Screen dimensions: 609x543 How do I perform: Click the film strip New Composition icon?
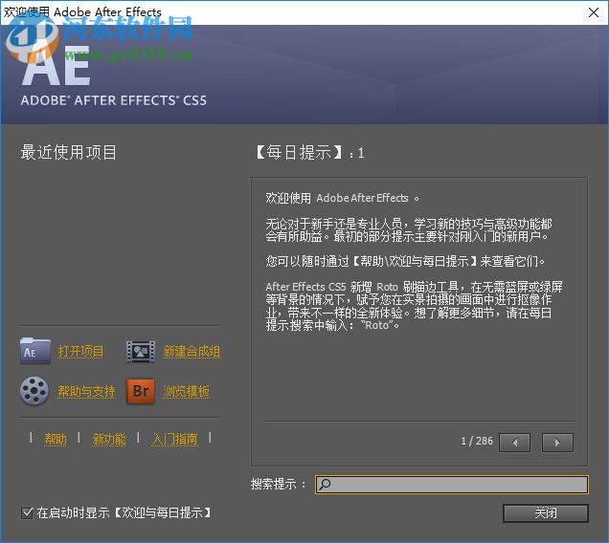140,351
